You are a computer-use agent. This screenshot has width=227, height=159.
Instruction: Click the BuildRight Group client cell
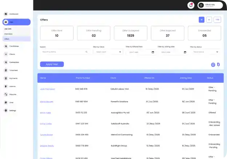pyautogui.click(x=119, y=146)
